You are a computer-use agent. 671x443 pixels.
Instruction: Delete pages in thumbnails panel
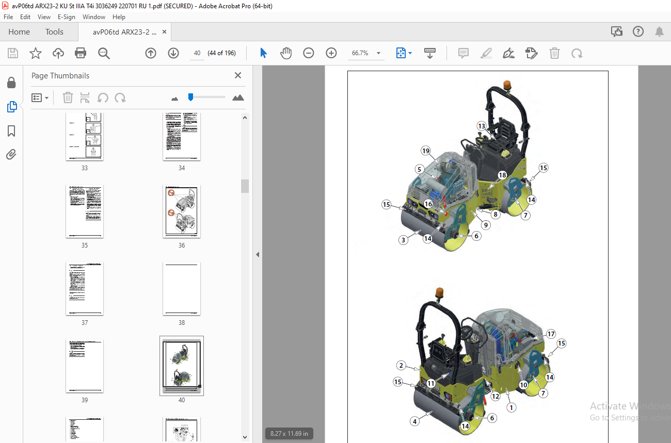68,97
